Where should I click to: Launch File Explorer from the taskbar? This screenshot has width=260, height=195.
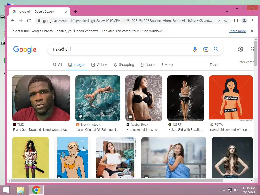point(21,190)
